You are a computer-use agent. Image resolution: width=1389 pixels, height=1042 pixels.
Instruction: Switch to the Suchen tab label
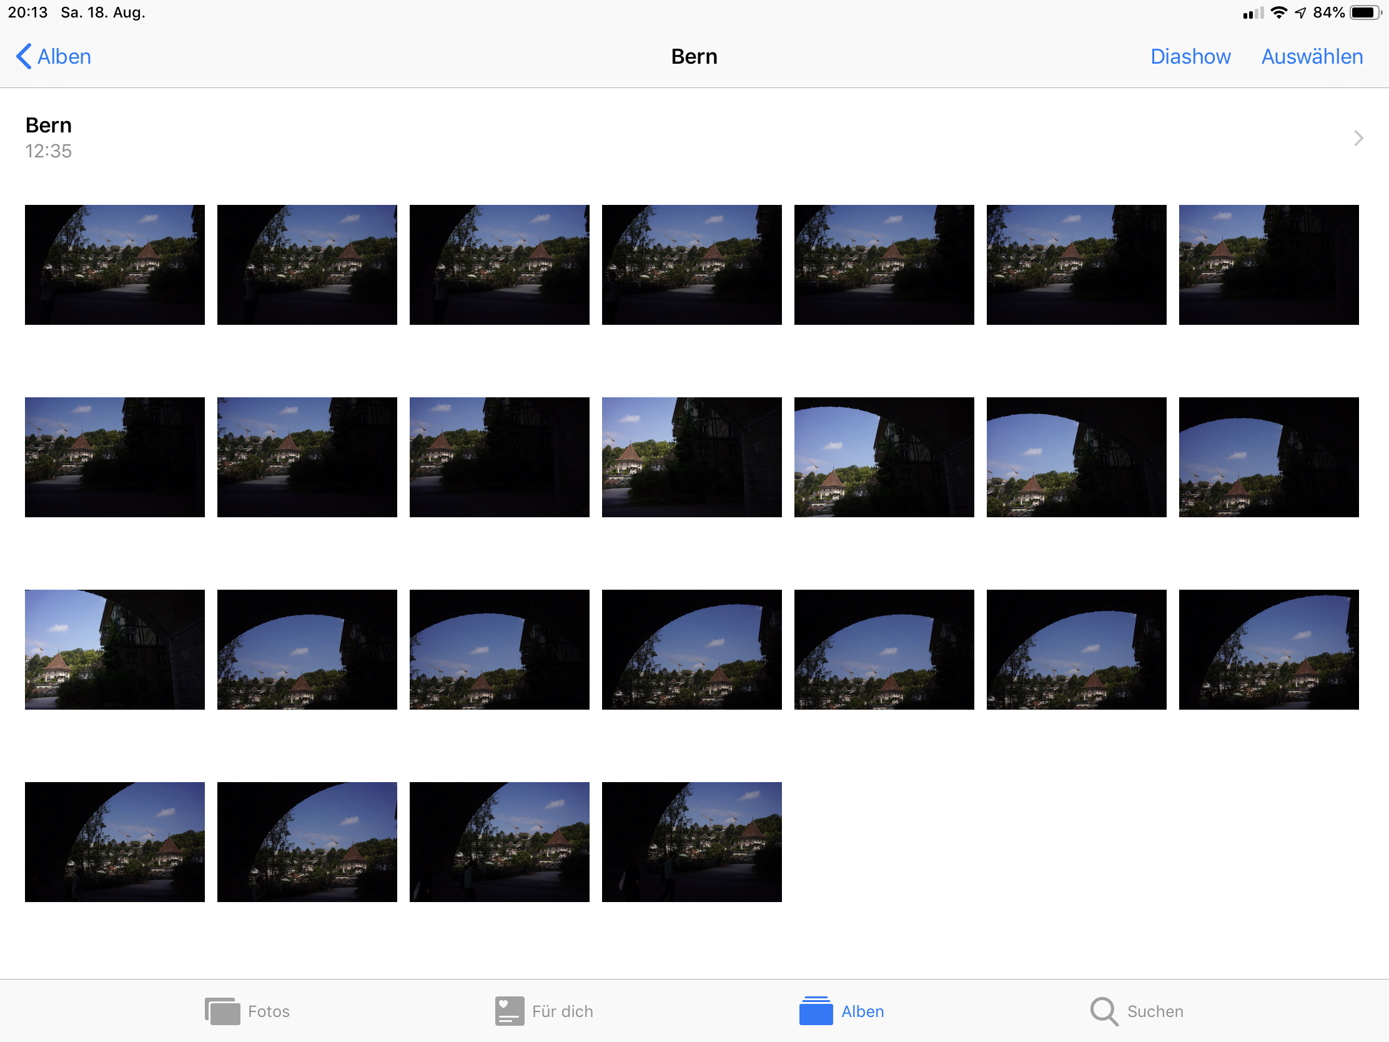click(x=1155, y=1011)
